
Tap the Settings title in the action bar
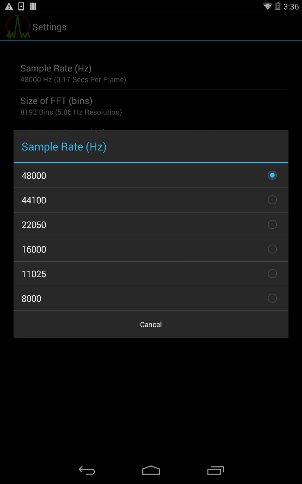click(x=49, y=27)
